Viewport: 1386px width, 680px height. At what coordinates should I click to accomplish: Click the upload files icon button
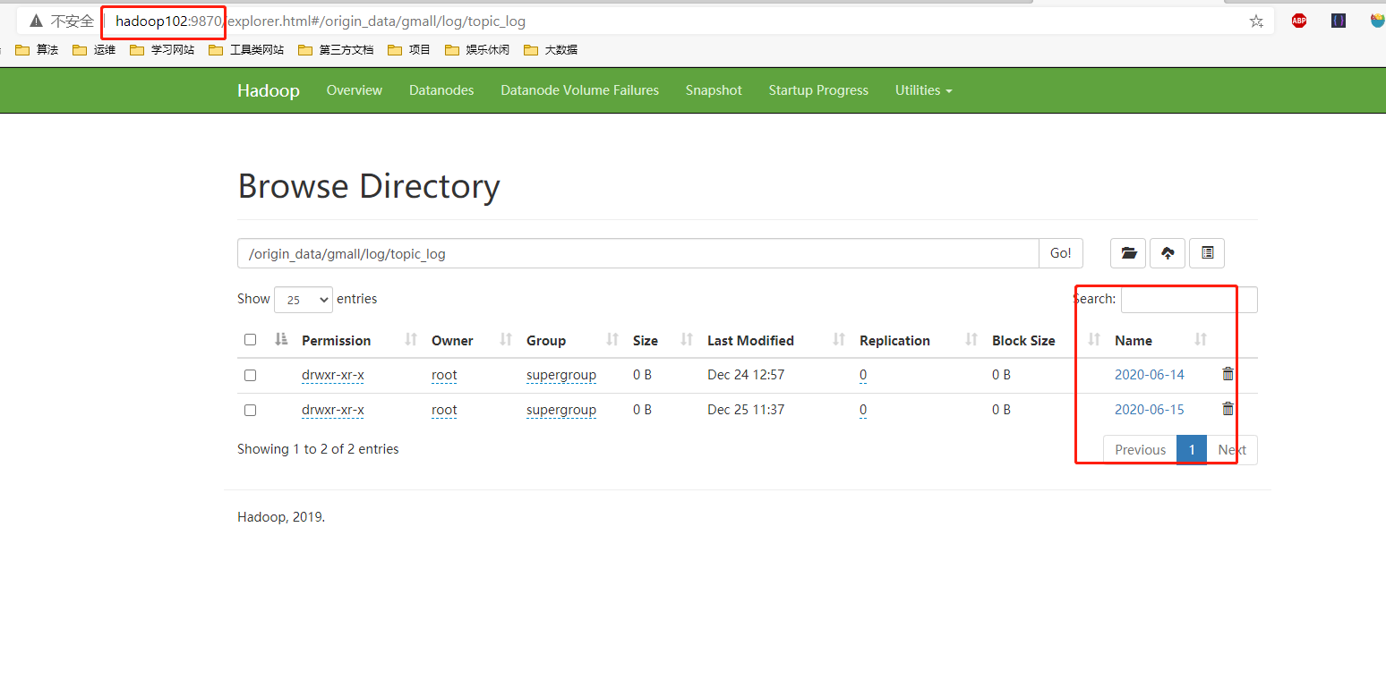click(1168, 253)
